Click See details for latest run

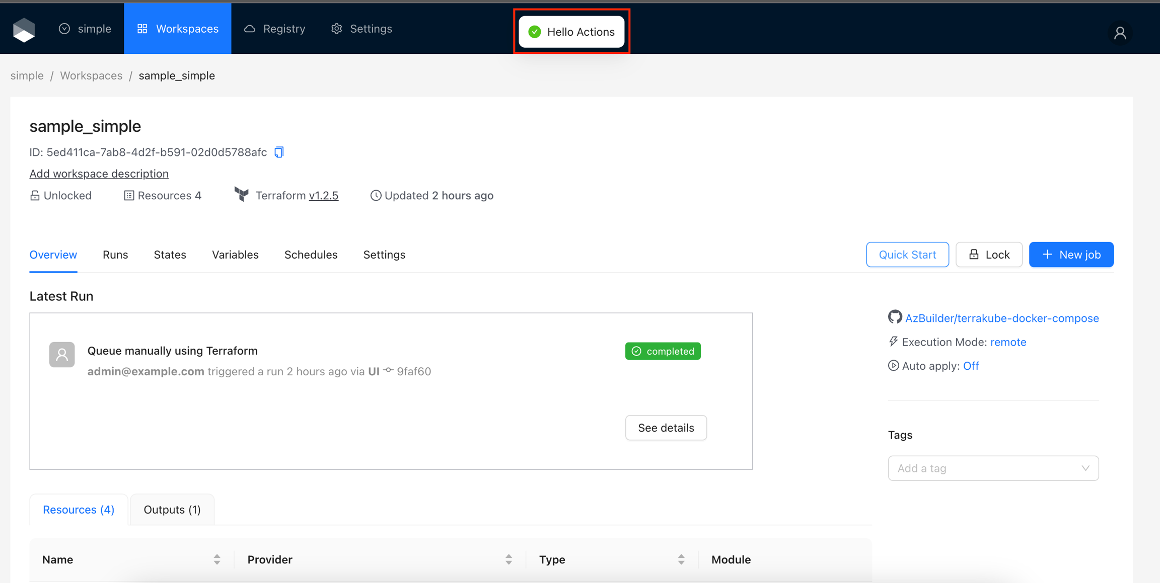point(666,428)
